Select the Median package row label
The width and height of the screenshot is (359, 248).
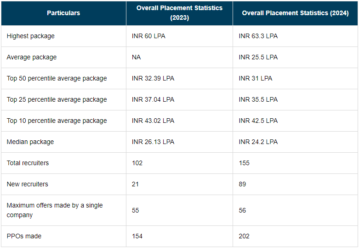[x=30, y=142]
